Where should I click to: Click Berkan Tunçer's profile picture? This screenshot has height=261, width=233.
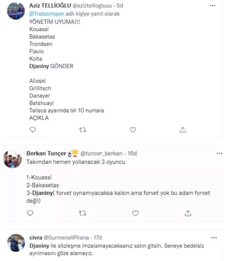coord(13,158)
